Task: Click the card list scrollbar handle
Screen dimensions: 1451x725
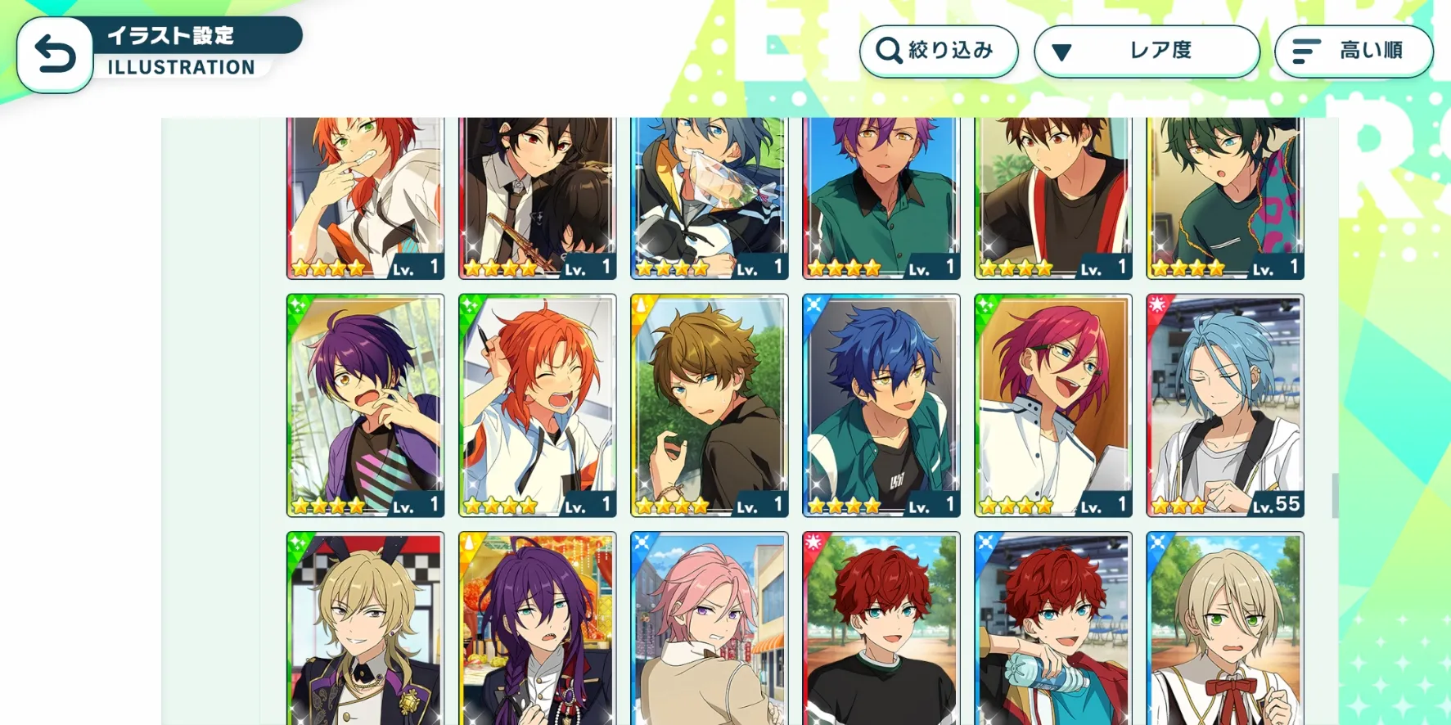Action: [1335, 495]
